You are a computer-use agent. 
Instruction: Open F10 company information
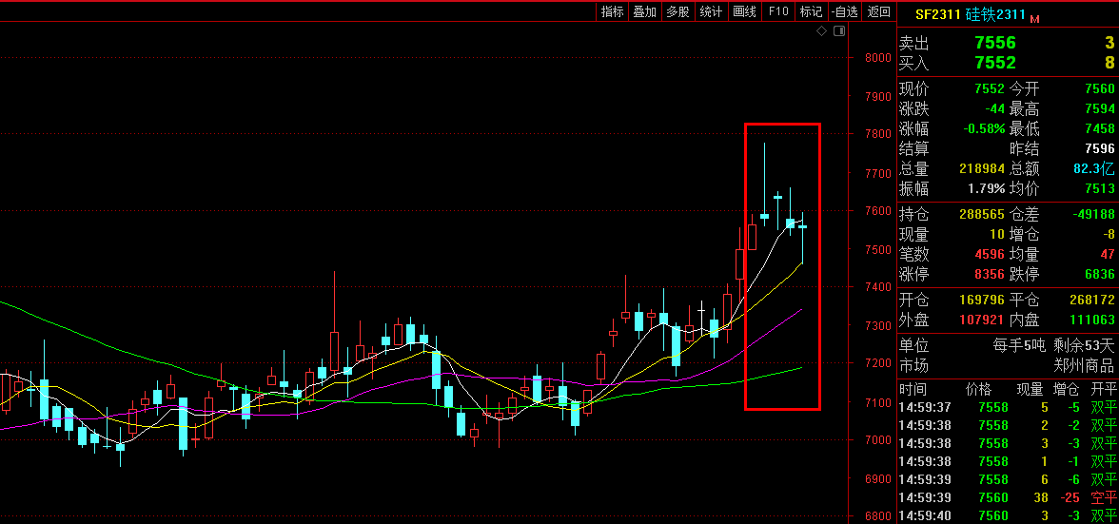(778, 11)
